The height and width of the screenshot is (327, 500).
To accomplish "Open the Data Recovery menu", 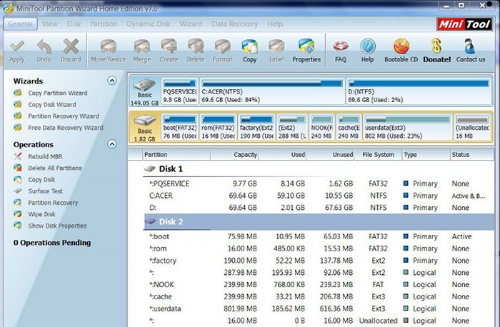I will (235, 24).
